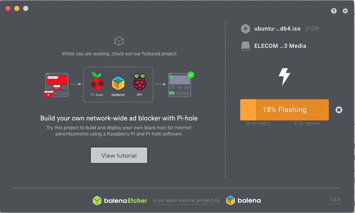
Task: Click the lightning bolt flash icon
Action: coord(284,77)
